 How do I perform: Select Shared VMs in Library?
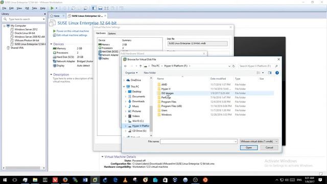click(17, 48)
